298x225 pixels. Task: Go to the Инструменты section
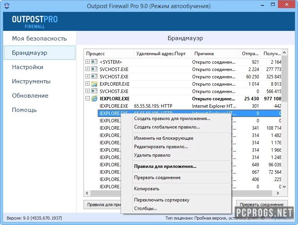pos(31,81)
